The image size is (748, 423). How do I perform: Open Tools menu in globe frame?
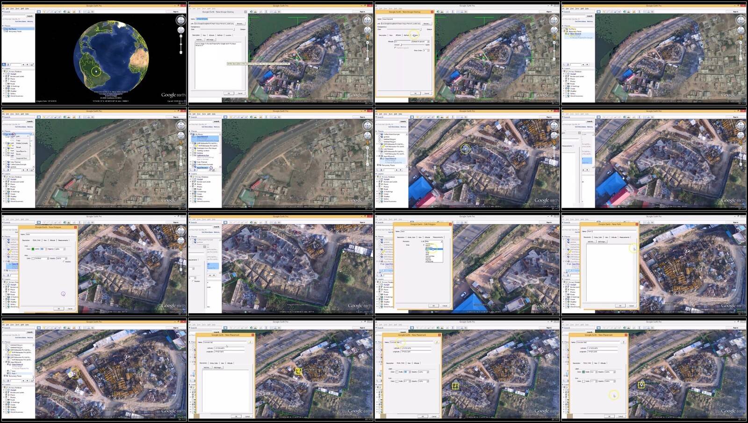click(17, 8)
